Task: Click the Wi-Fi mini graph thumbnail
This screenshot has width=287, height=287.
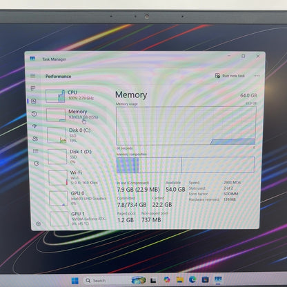Action: point(58,177)
